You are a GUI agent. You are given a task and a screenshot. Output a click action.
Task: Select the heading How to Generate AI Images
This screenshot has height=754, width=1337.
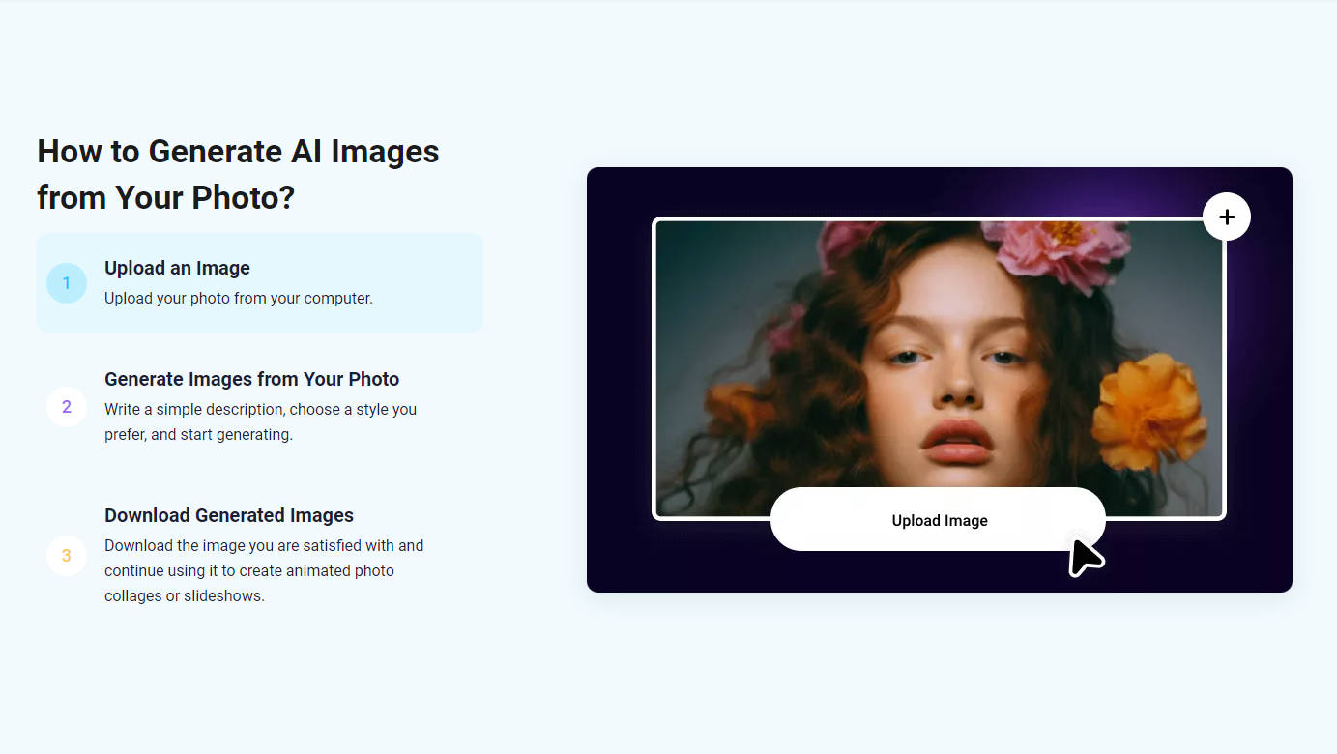(238, 151)
